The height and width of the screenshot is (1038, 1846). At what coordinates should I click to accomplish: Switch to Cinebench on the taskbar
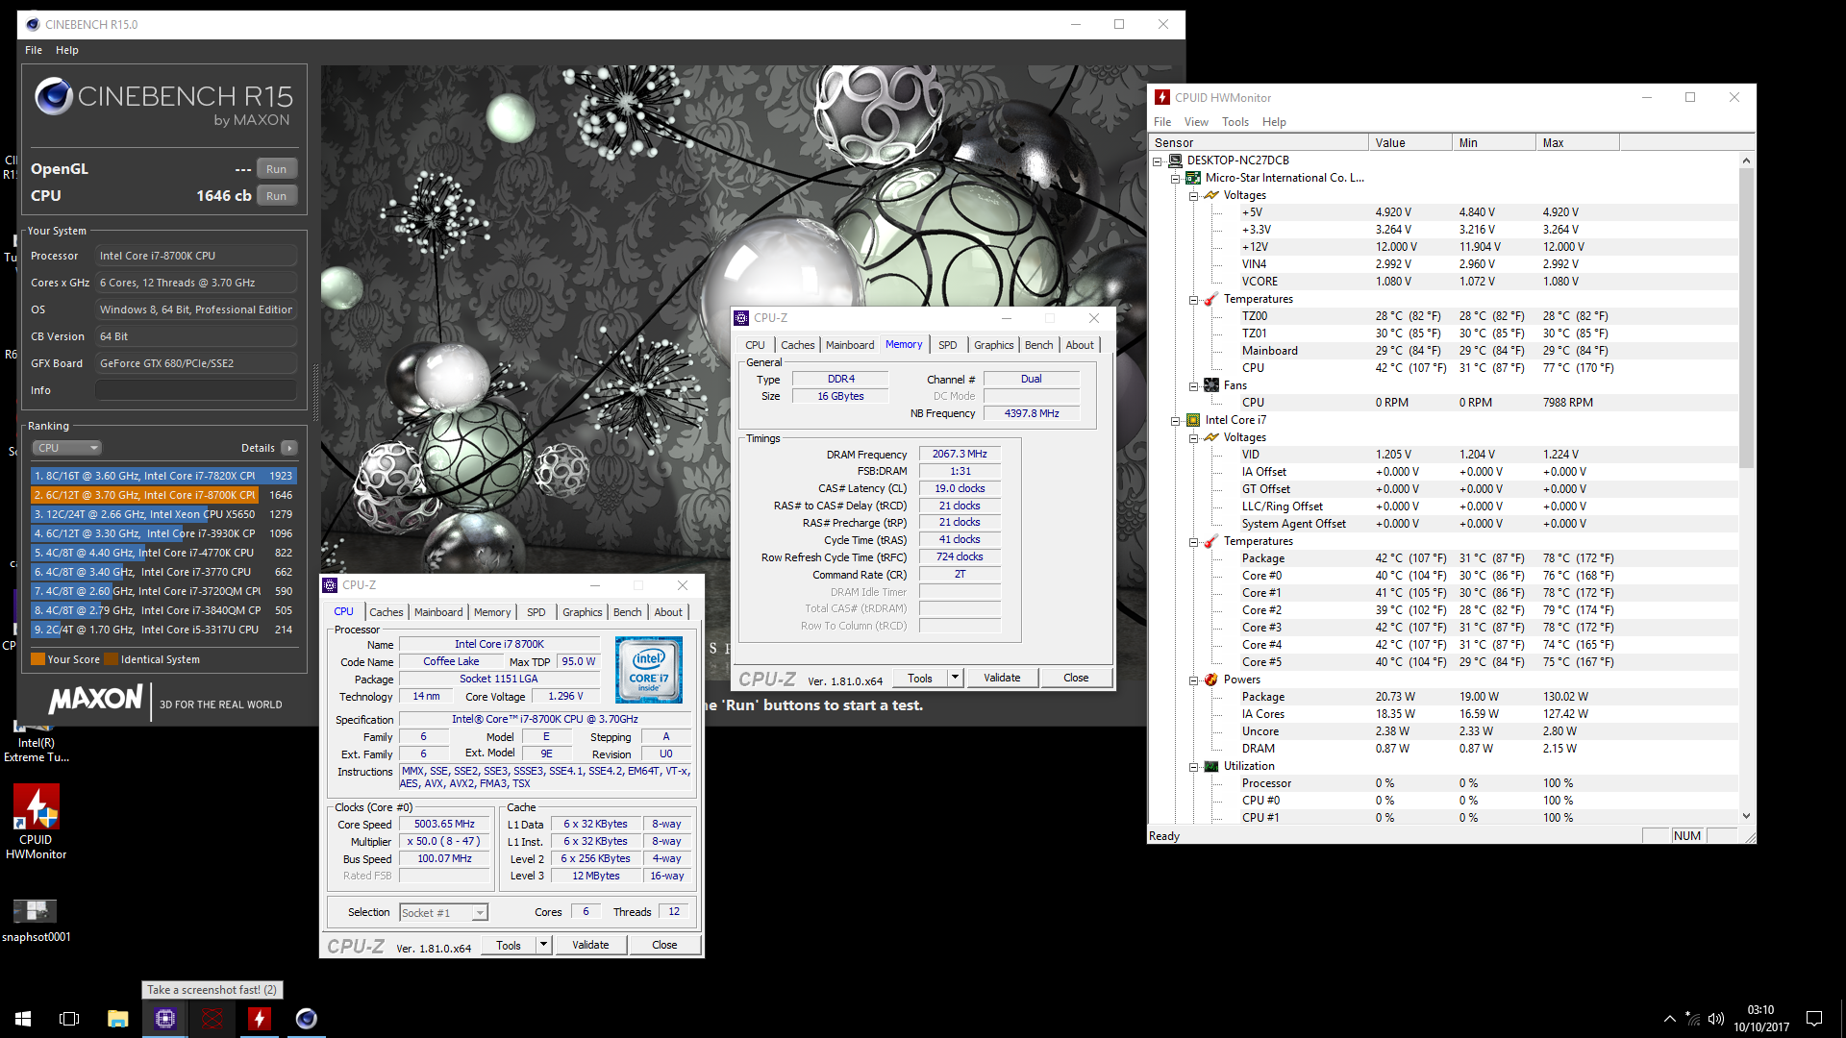306,1019
